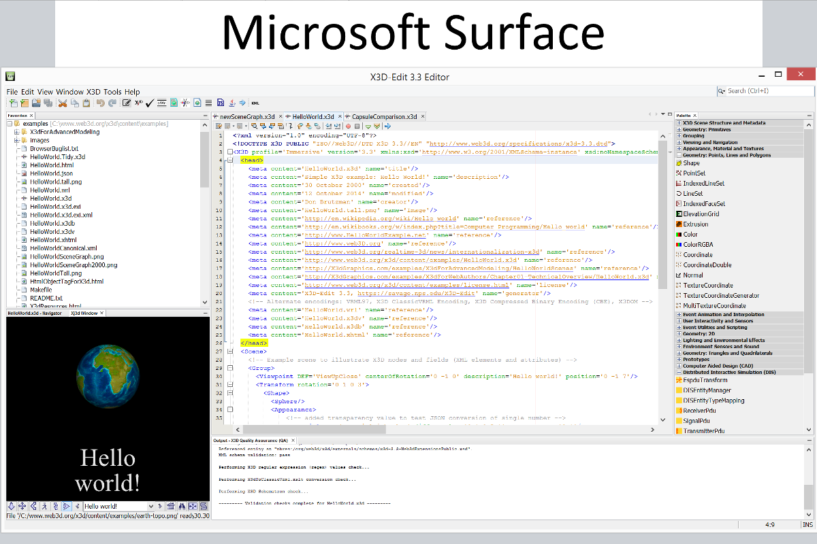Click the Copy toolbar icon

pos(74,103)
